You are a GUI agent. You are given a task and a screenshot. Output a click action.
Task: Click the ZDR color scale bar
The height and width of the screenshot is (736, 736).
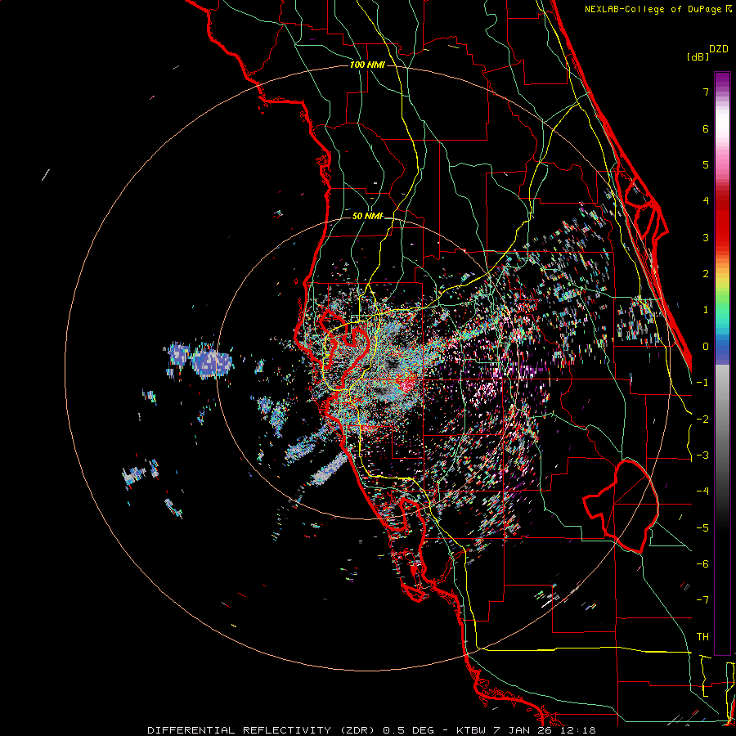click(x=722, y=363)
